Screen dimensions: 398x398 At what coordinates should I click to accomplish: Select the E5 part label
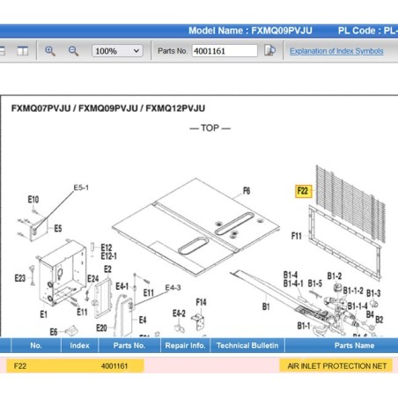tap(58, 229)
